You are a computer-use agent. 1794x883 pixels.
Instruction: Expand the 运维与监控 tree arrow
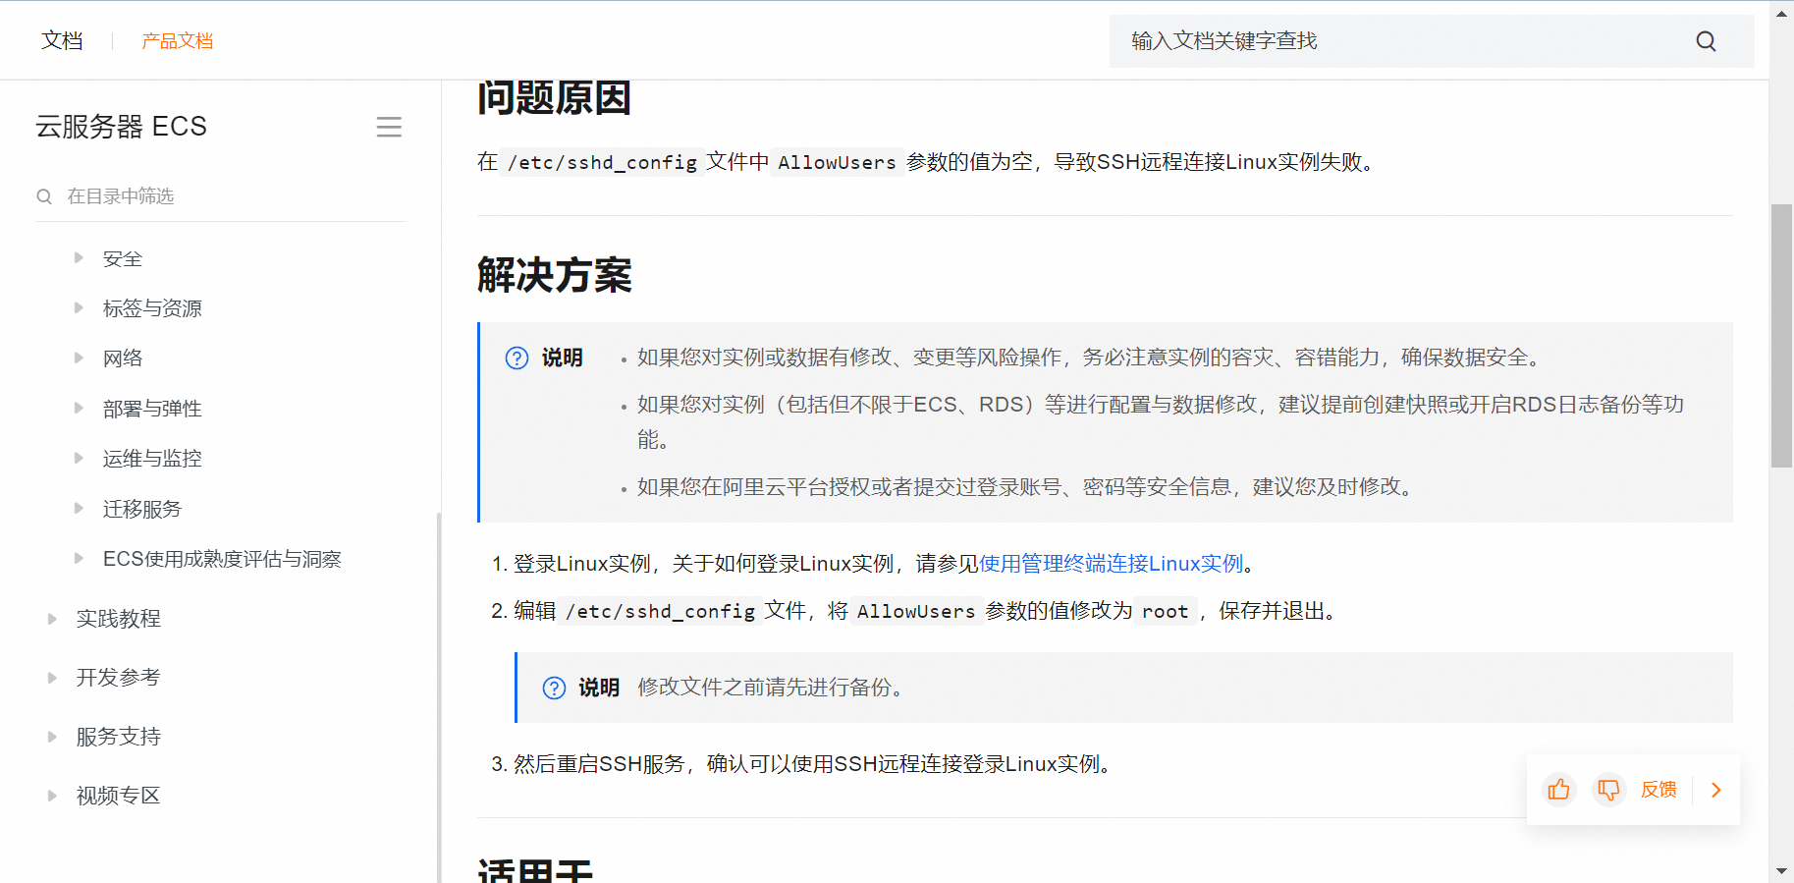coord(79,459)
